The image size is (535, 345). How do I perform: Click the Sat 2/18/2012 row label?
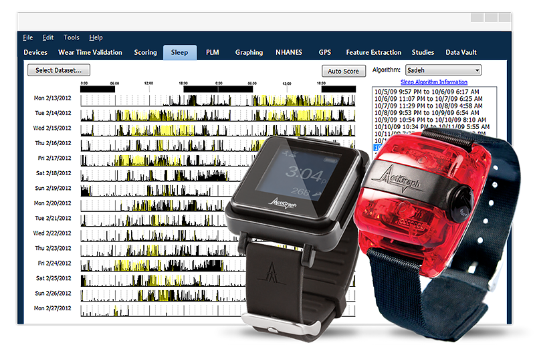click(x=53, y=173)
